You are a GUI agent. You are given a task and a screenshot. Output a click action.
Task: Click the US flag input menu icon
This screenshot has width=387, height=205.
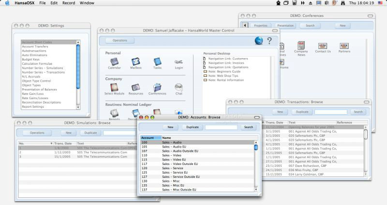tap(380, 3)
